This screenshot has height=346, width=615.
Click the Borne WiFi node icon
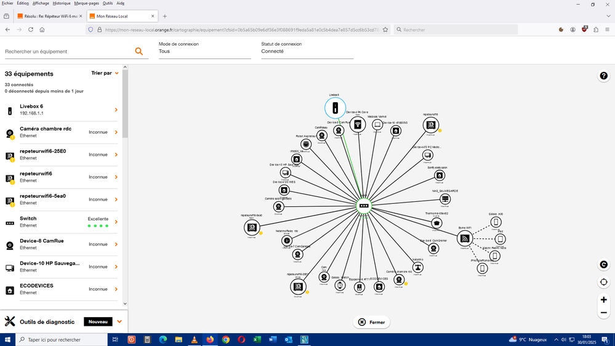click(465, 238)
